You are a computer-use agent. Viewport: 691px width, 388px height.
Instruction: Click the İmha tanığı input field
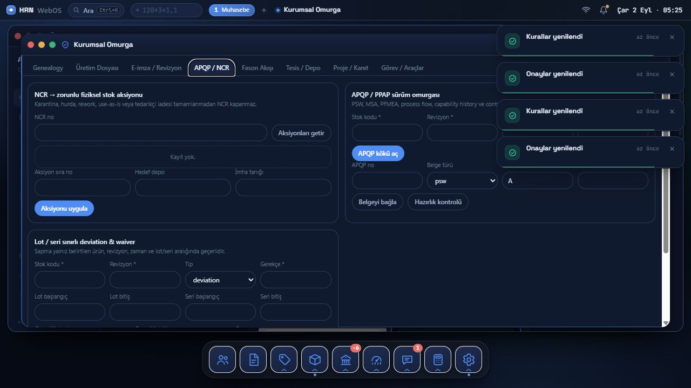(x=283, y=188)
